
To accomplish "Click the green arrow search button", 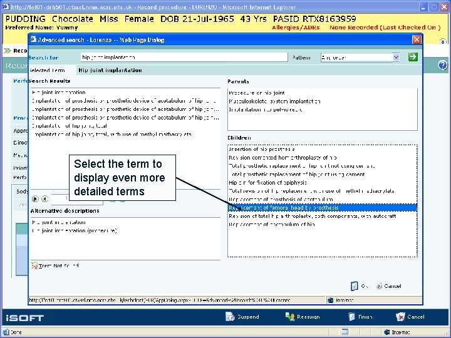I will click(x=413, y=57).
